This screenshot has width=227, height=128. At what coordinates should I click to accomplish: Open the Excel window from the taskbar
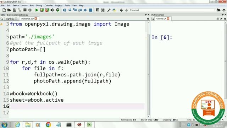(x=89, y=125)
